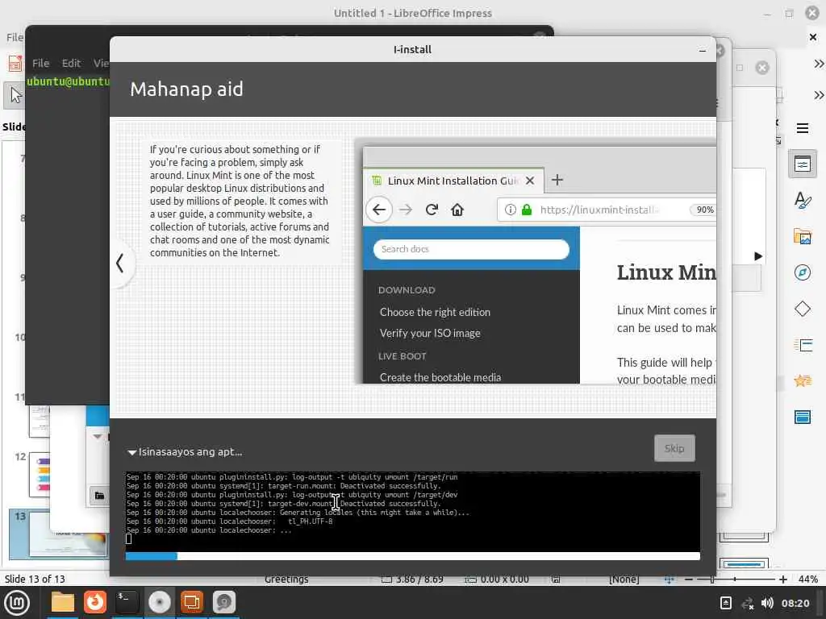Screen dimensions: 826x619
Task: Open the Master Slides deck in Impress sidebar
Action: pyautogui.click(x=803, y=418)
